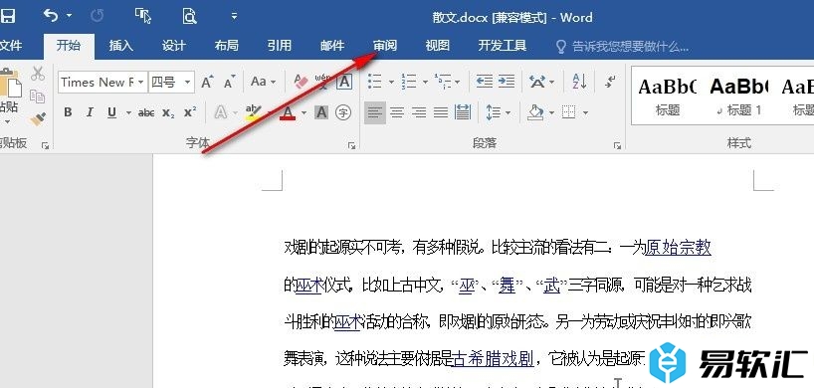The width and height of the screenshot is (814, 388).
Task: Click the Save icon in quick access toolbar
Action: click(x=7, y=16)
